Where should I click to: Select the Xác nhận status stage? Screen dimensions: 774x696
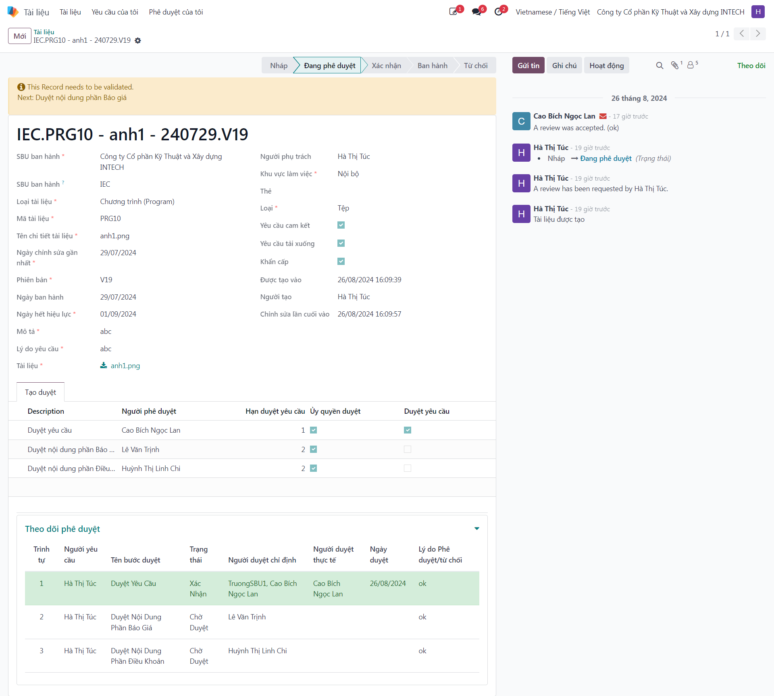coord(386,65)
